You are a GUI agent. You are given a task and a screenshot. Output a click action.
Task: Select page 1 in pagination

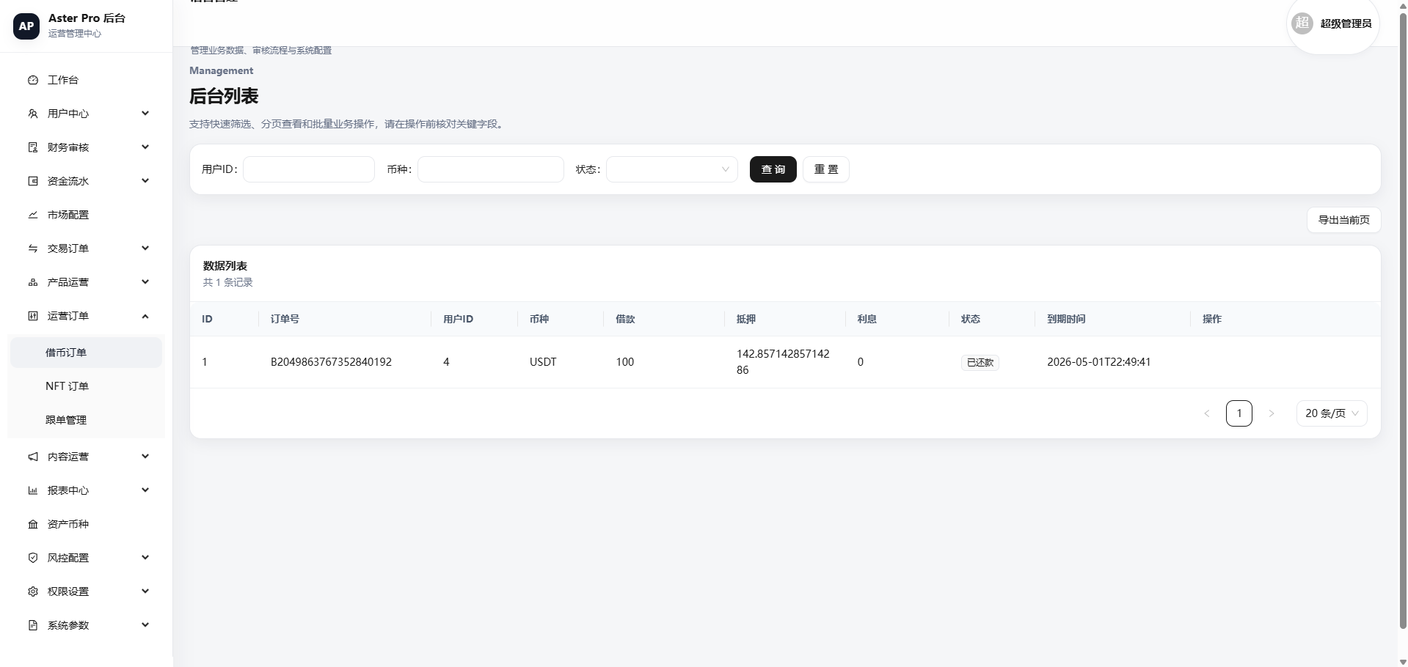1239,413
